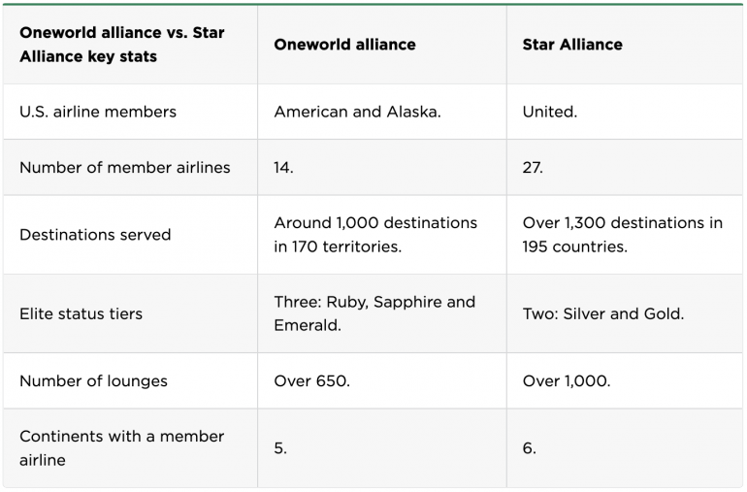The height and width of the screenshot is (492, 747).
Task: Click the '14.' member airlines cell
Action: (283, 167)
